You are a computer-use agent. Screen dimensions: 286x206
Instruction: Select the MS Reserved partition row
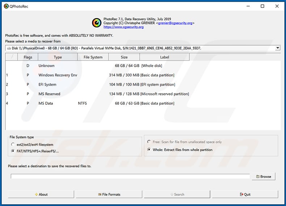click(143, 94)
